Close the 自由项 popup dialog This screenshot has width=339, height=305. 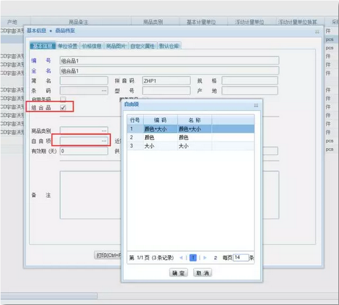click(x=256, y=105)
